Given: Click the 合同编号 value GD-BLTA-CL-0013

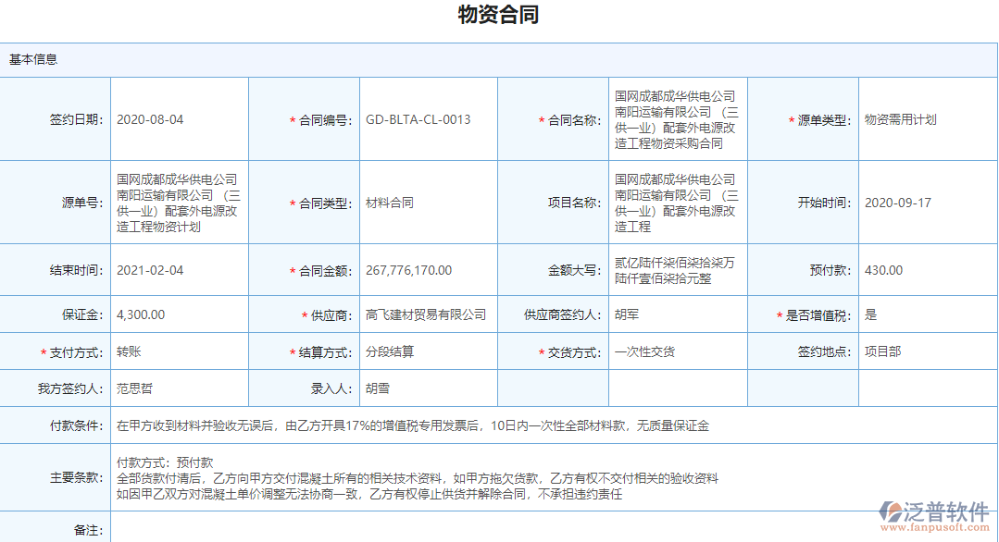Looking at the screenshot, I should pyautogui.click(x=417, y=119).
